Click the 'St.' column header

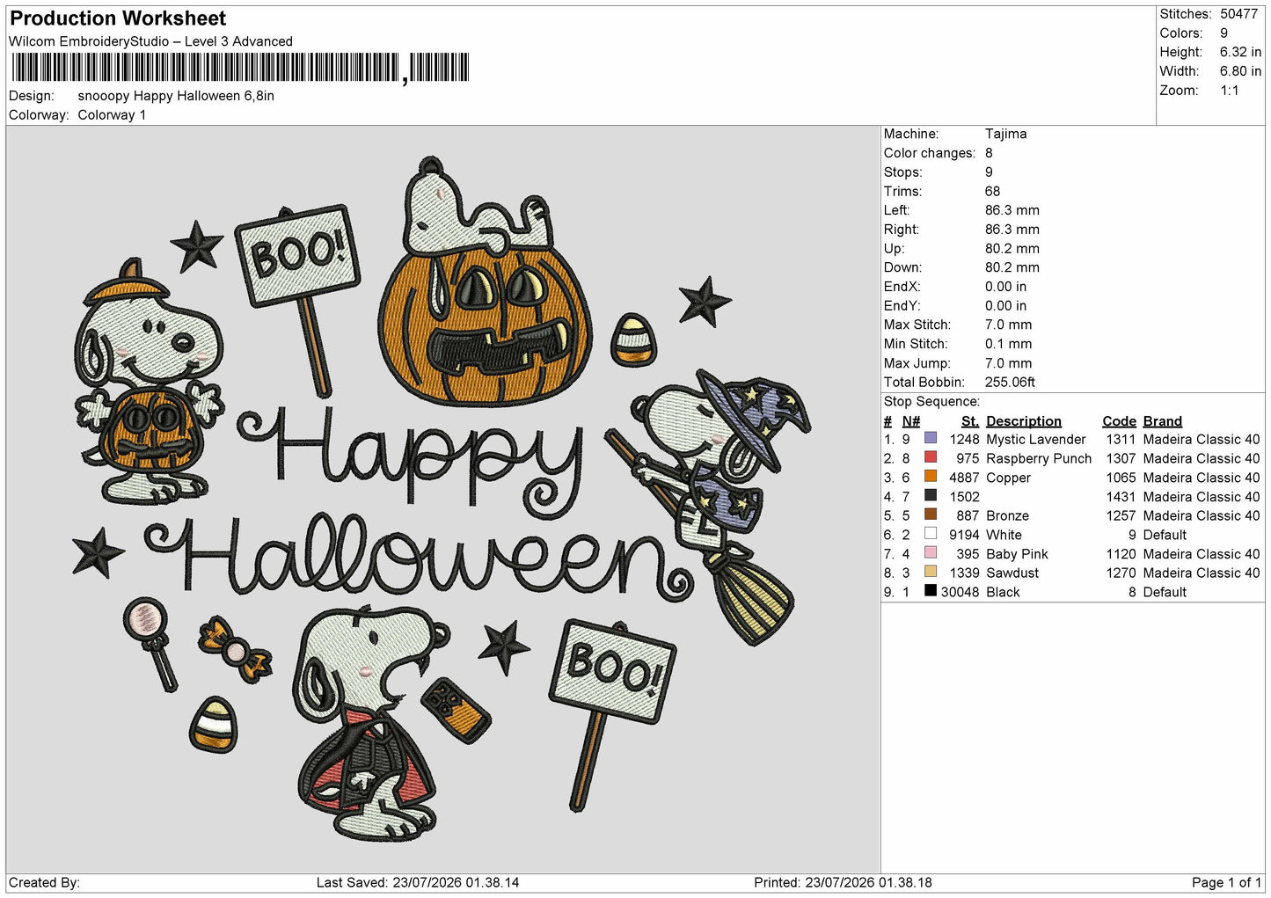point(969,421)
